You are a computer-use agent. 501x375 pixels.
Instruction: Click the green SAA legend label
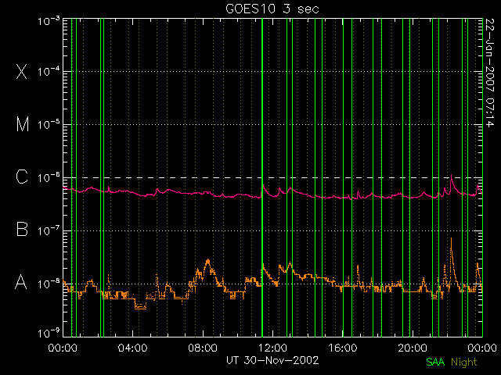(435, 362)
